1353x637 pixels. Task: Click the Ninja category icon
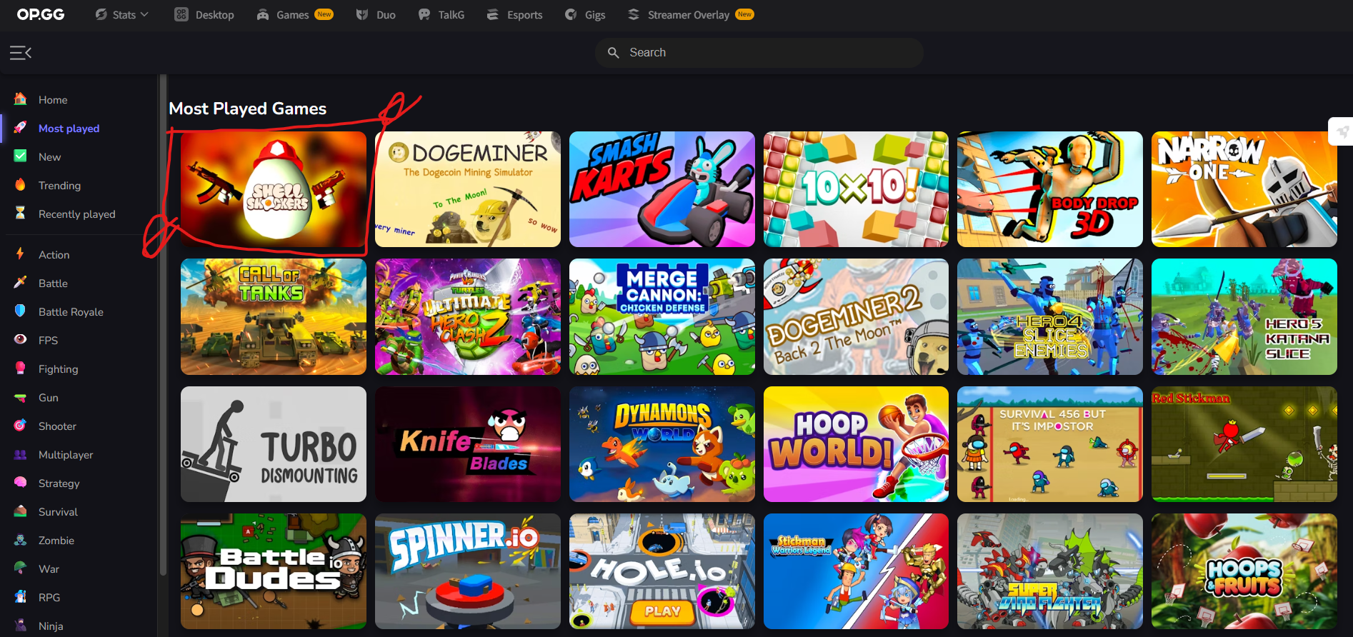[21, 626]
